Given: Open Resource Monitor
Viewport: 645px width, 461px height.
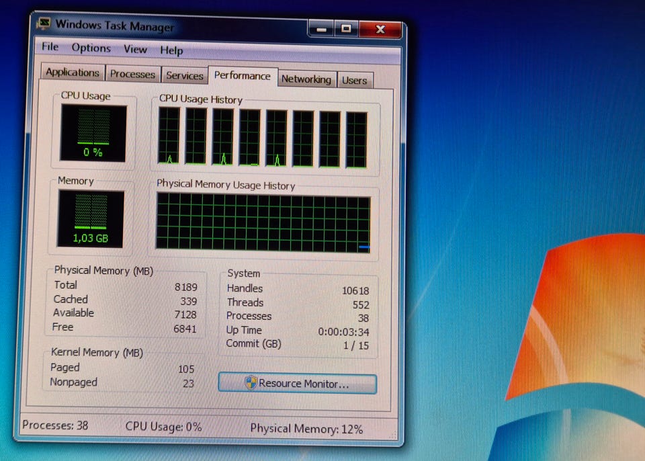Looking at the screenshot, I should 298,384.
